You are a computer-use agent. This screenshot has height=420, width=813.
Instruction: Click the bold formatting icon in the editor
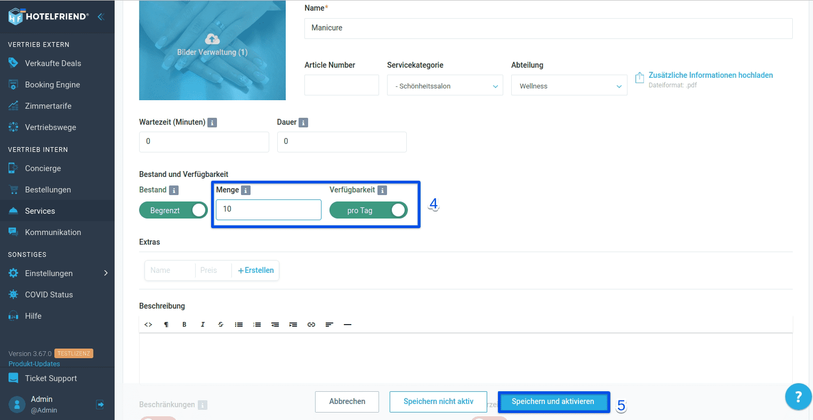pos(184,325)
